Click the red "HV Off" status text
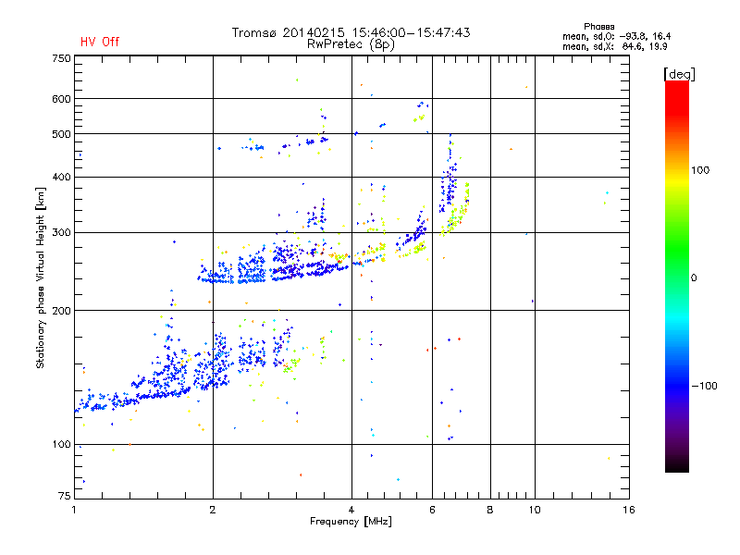740x555 pixels. coord(100,42)
